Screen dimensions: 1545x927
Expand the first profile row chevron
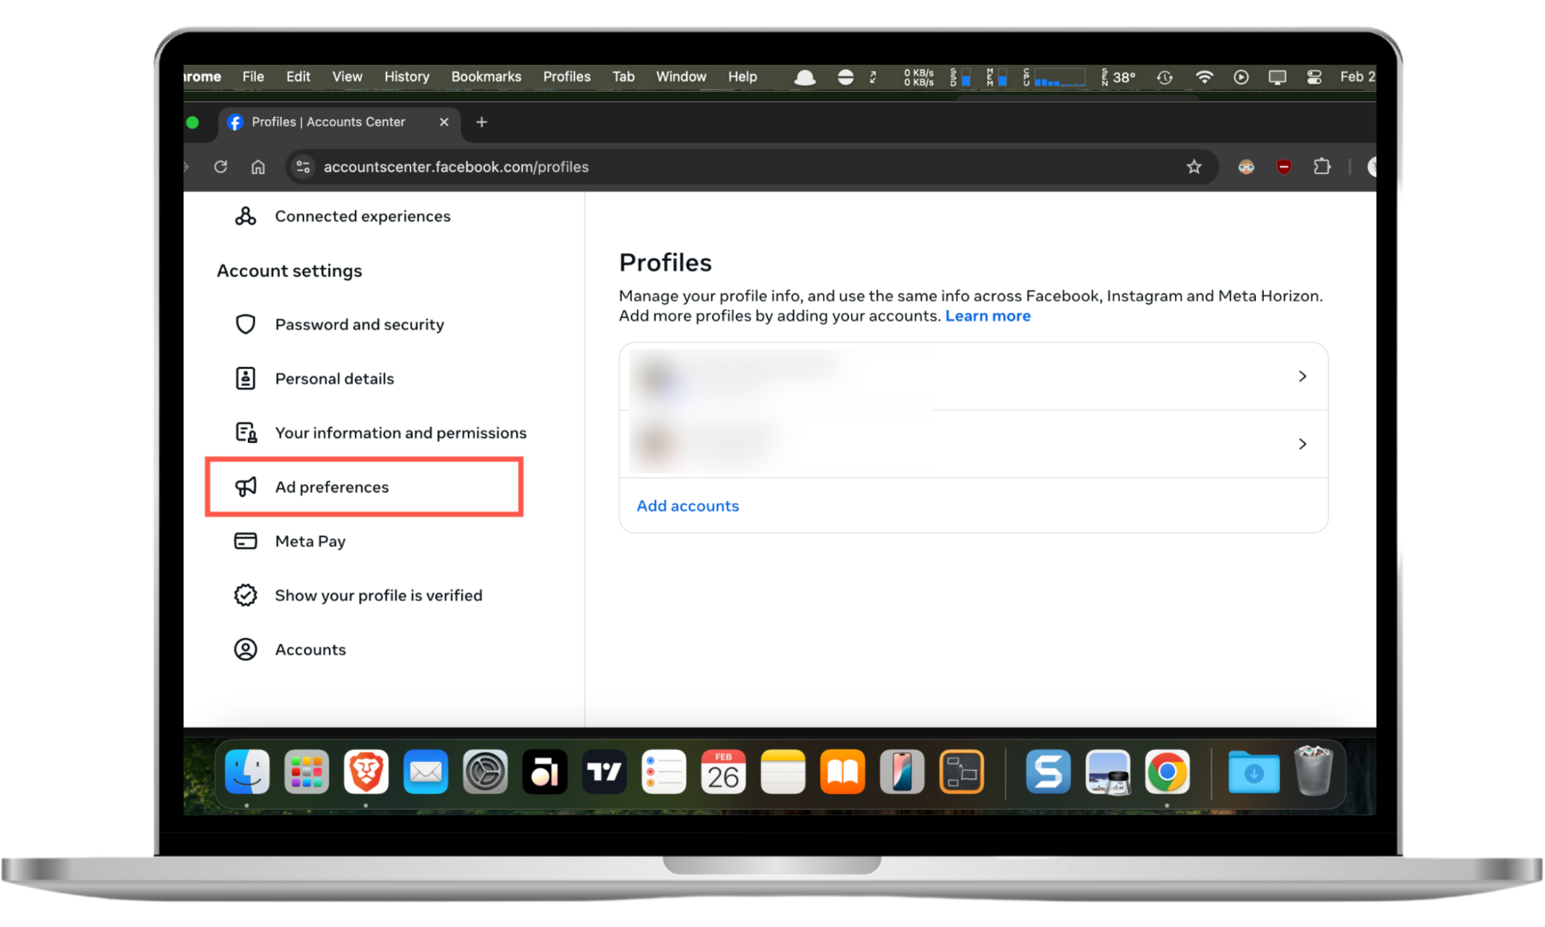(x=1302, y=377)
